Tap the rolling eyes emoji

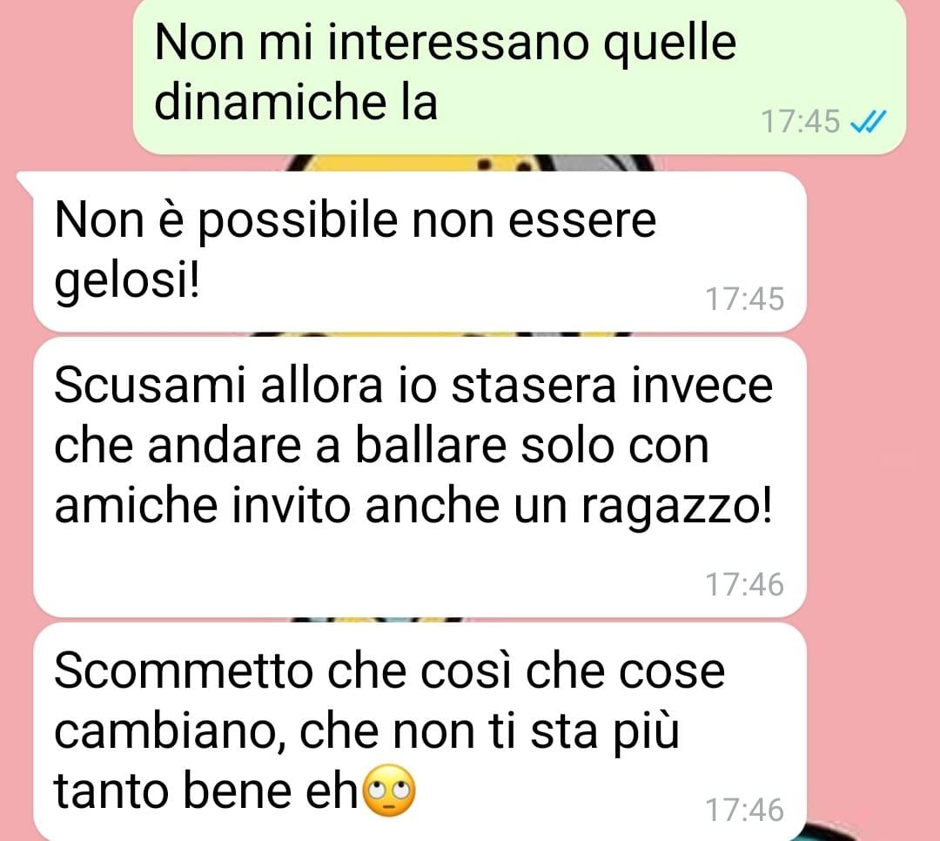click(390, 791)
